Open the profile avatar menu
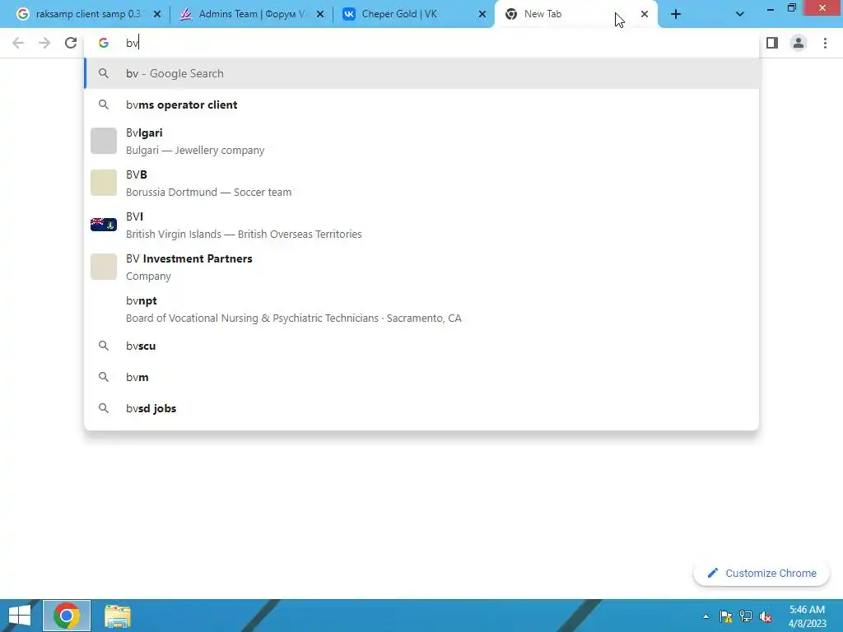The width and height of the screenshot is (843, 632). click(799, 43)
